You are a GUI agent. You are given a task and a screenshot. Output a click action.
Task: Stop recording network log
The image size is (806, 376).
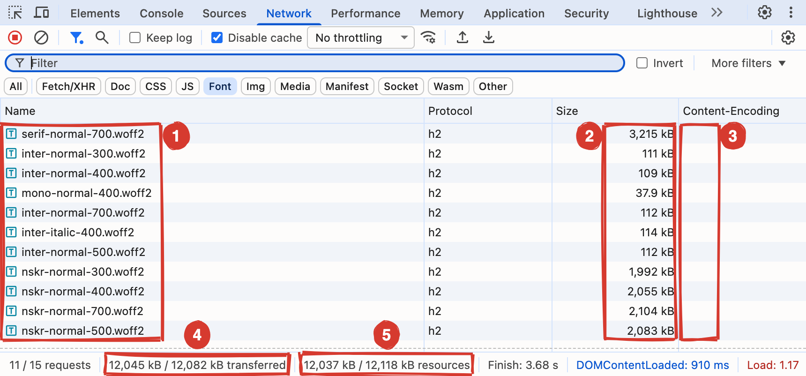[x=15, y=38]
